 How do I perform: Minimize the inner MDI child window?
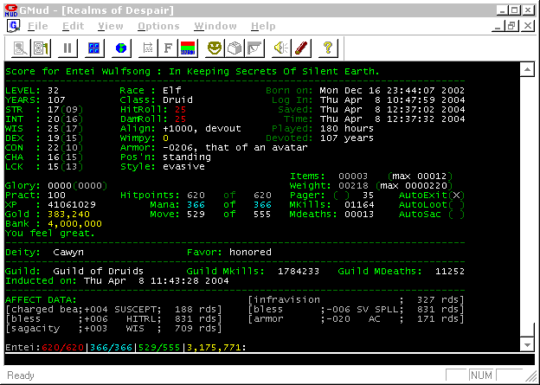pyautogui.click(x=498, y=26)
